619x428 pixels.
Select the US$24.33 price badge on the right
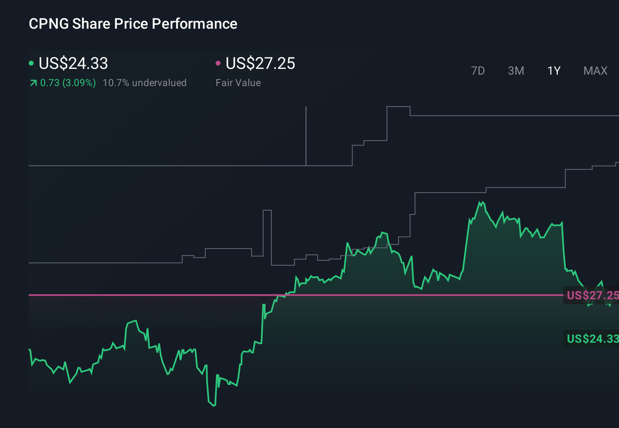click(x=592, y=339)
